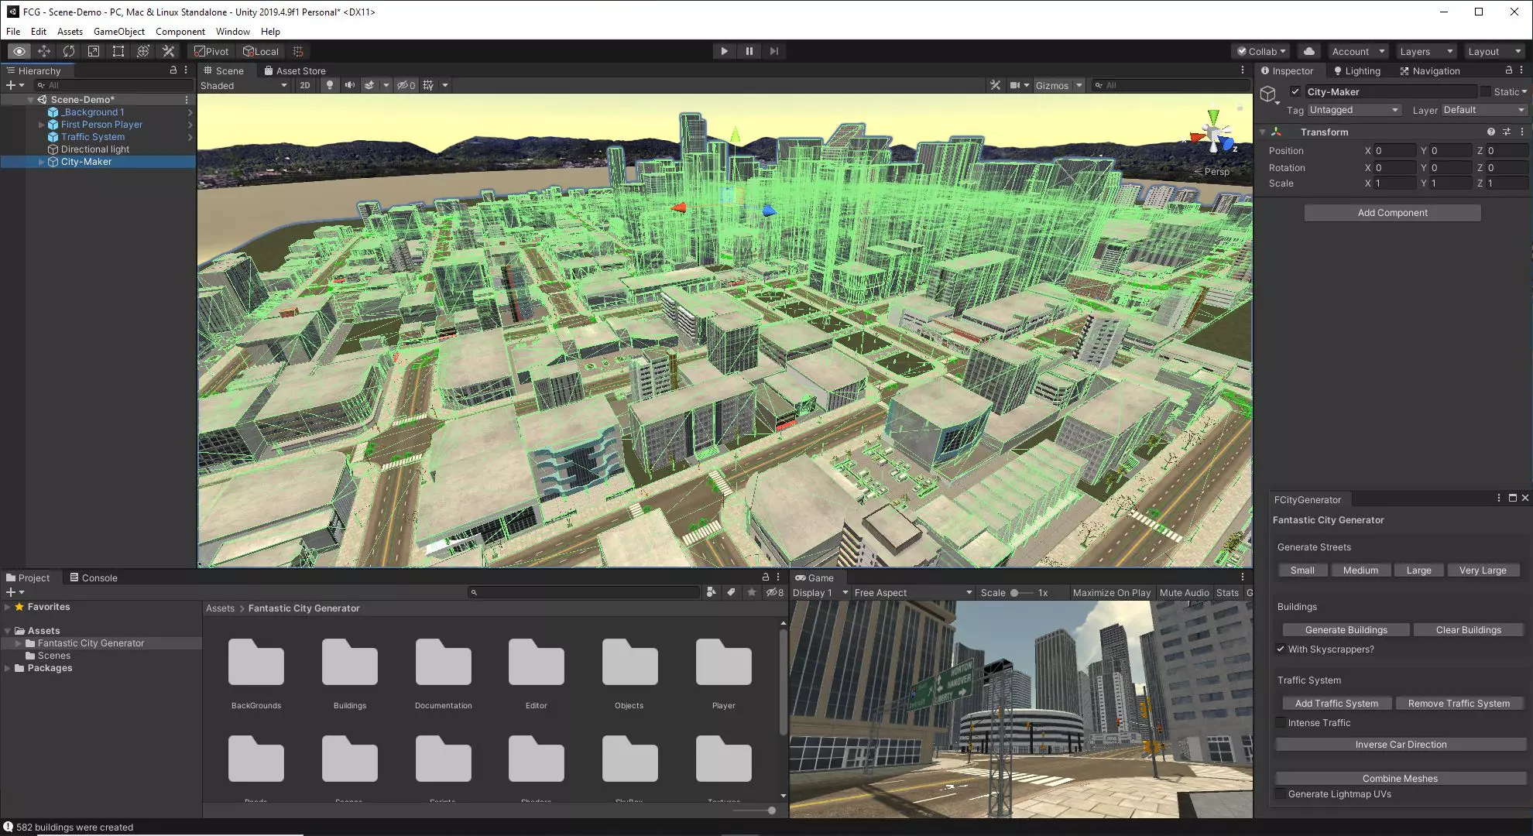The width and height of the screenshot is (1533, 836).
Task: Open the Shaded draw mode dropdown
Action: coord(243,85)
